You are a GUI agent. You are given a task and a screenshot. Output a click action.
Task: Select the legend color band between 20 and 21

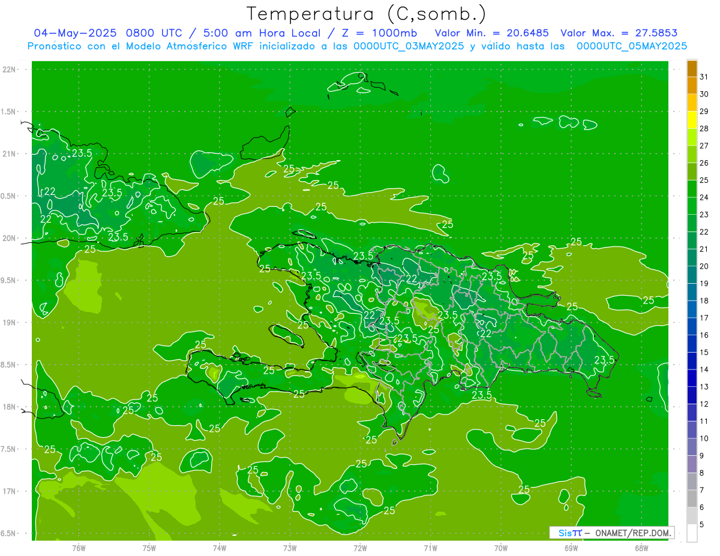(692, 258)
